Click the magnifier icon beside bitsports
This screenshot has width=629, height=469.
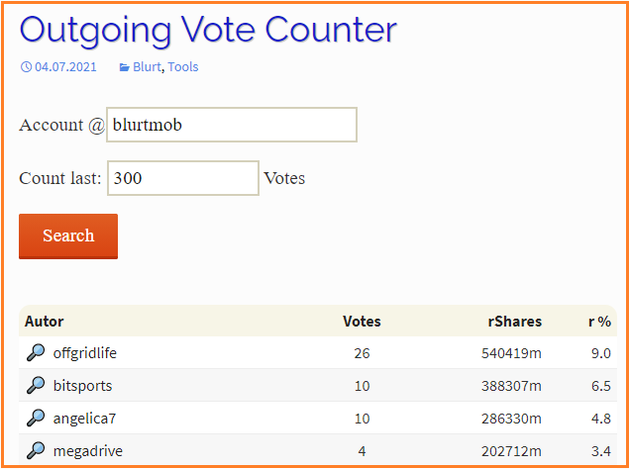(x=36, y=386)
